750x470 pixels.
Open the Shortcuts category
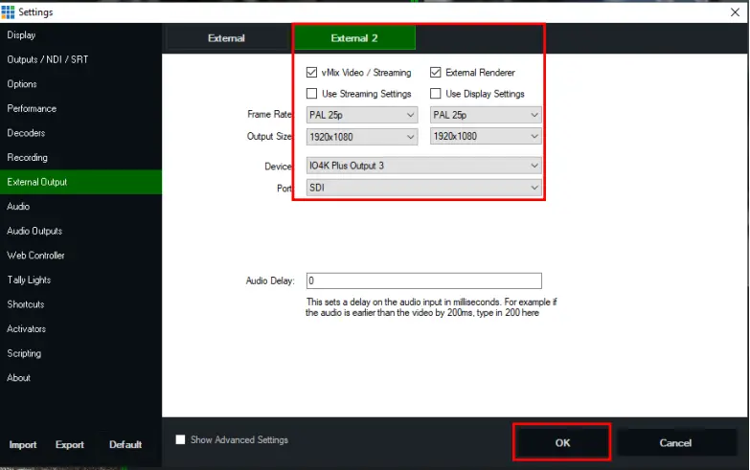coord(80,304)
